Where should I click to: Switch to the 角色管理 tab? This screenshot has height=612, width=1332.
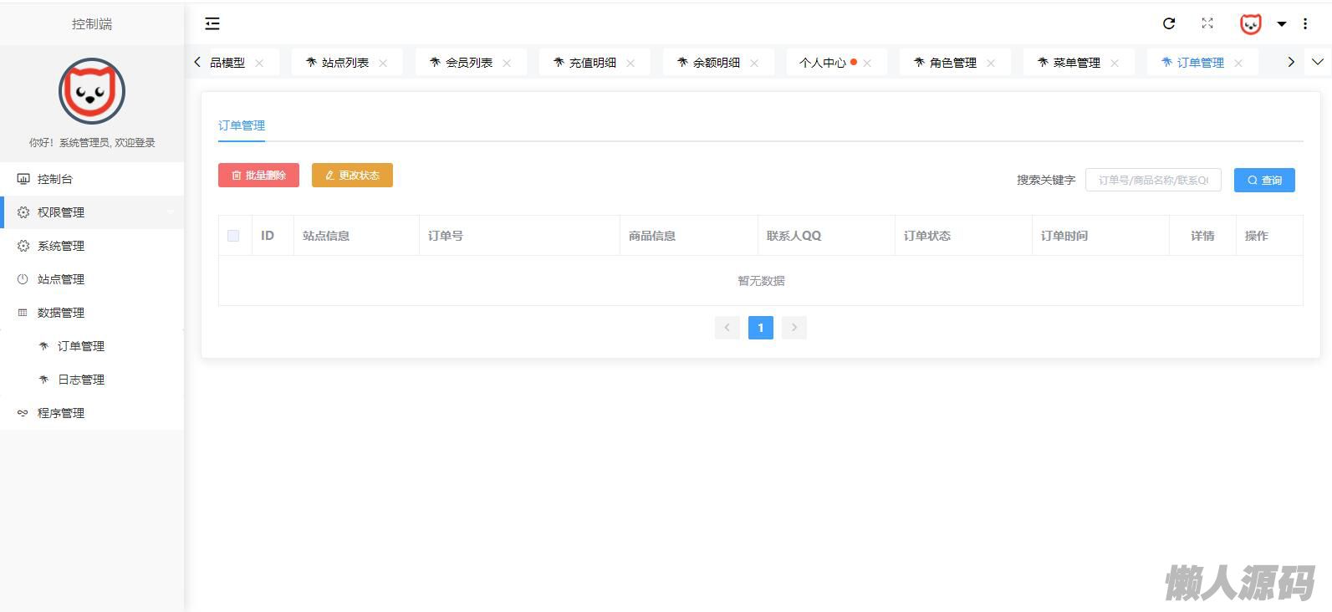(x=952, y=63)
